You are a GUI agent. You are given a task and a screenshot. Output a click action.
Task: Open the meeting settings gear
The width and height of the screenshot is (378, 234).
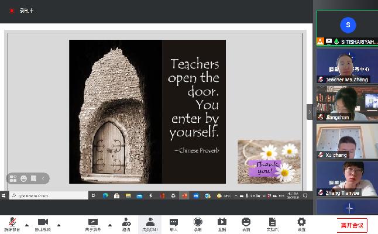[301, 223]
